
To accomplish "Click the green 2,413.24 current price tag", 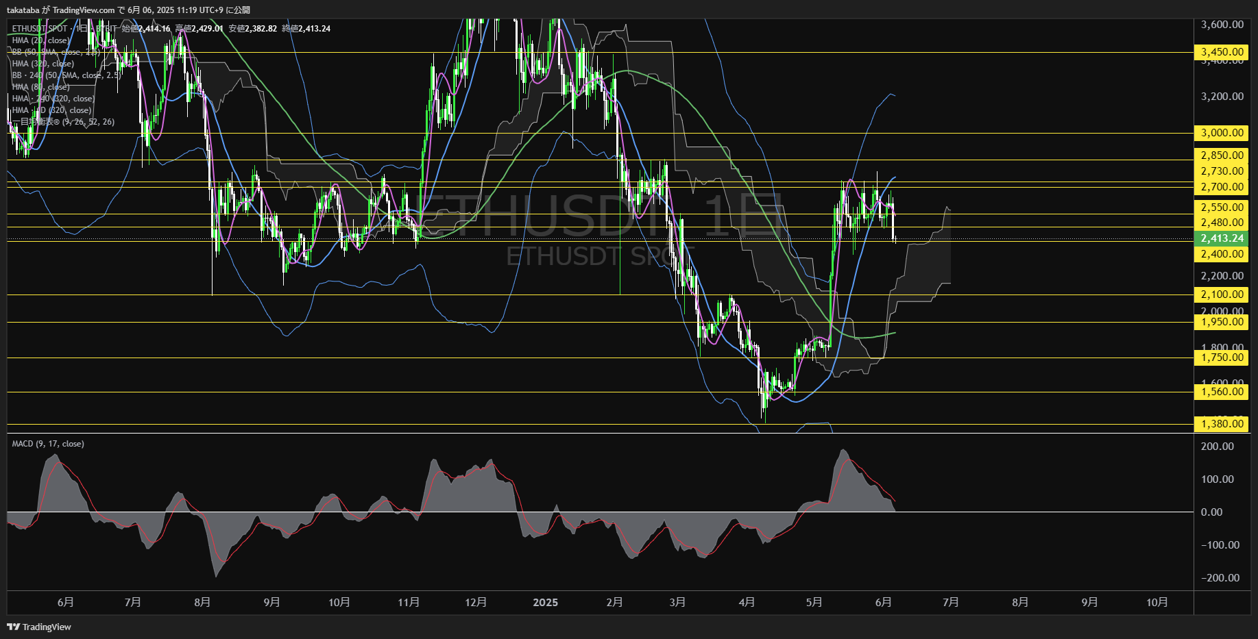I will [x=1222, y=238].
